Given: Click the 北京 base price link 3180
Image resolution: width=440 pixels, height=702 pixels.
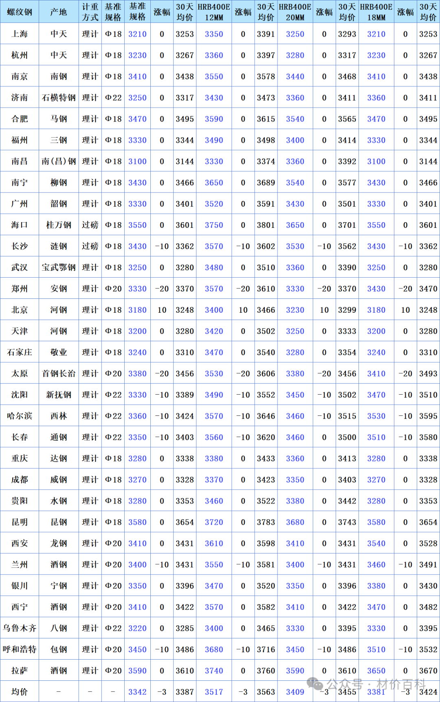Looking at the screenshot, I should tap(137, 310).
